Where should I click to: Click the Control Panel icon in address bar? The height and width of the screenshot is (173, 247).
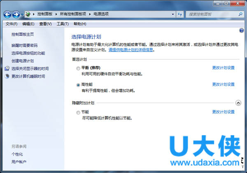tap(28, 14)
